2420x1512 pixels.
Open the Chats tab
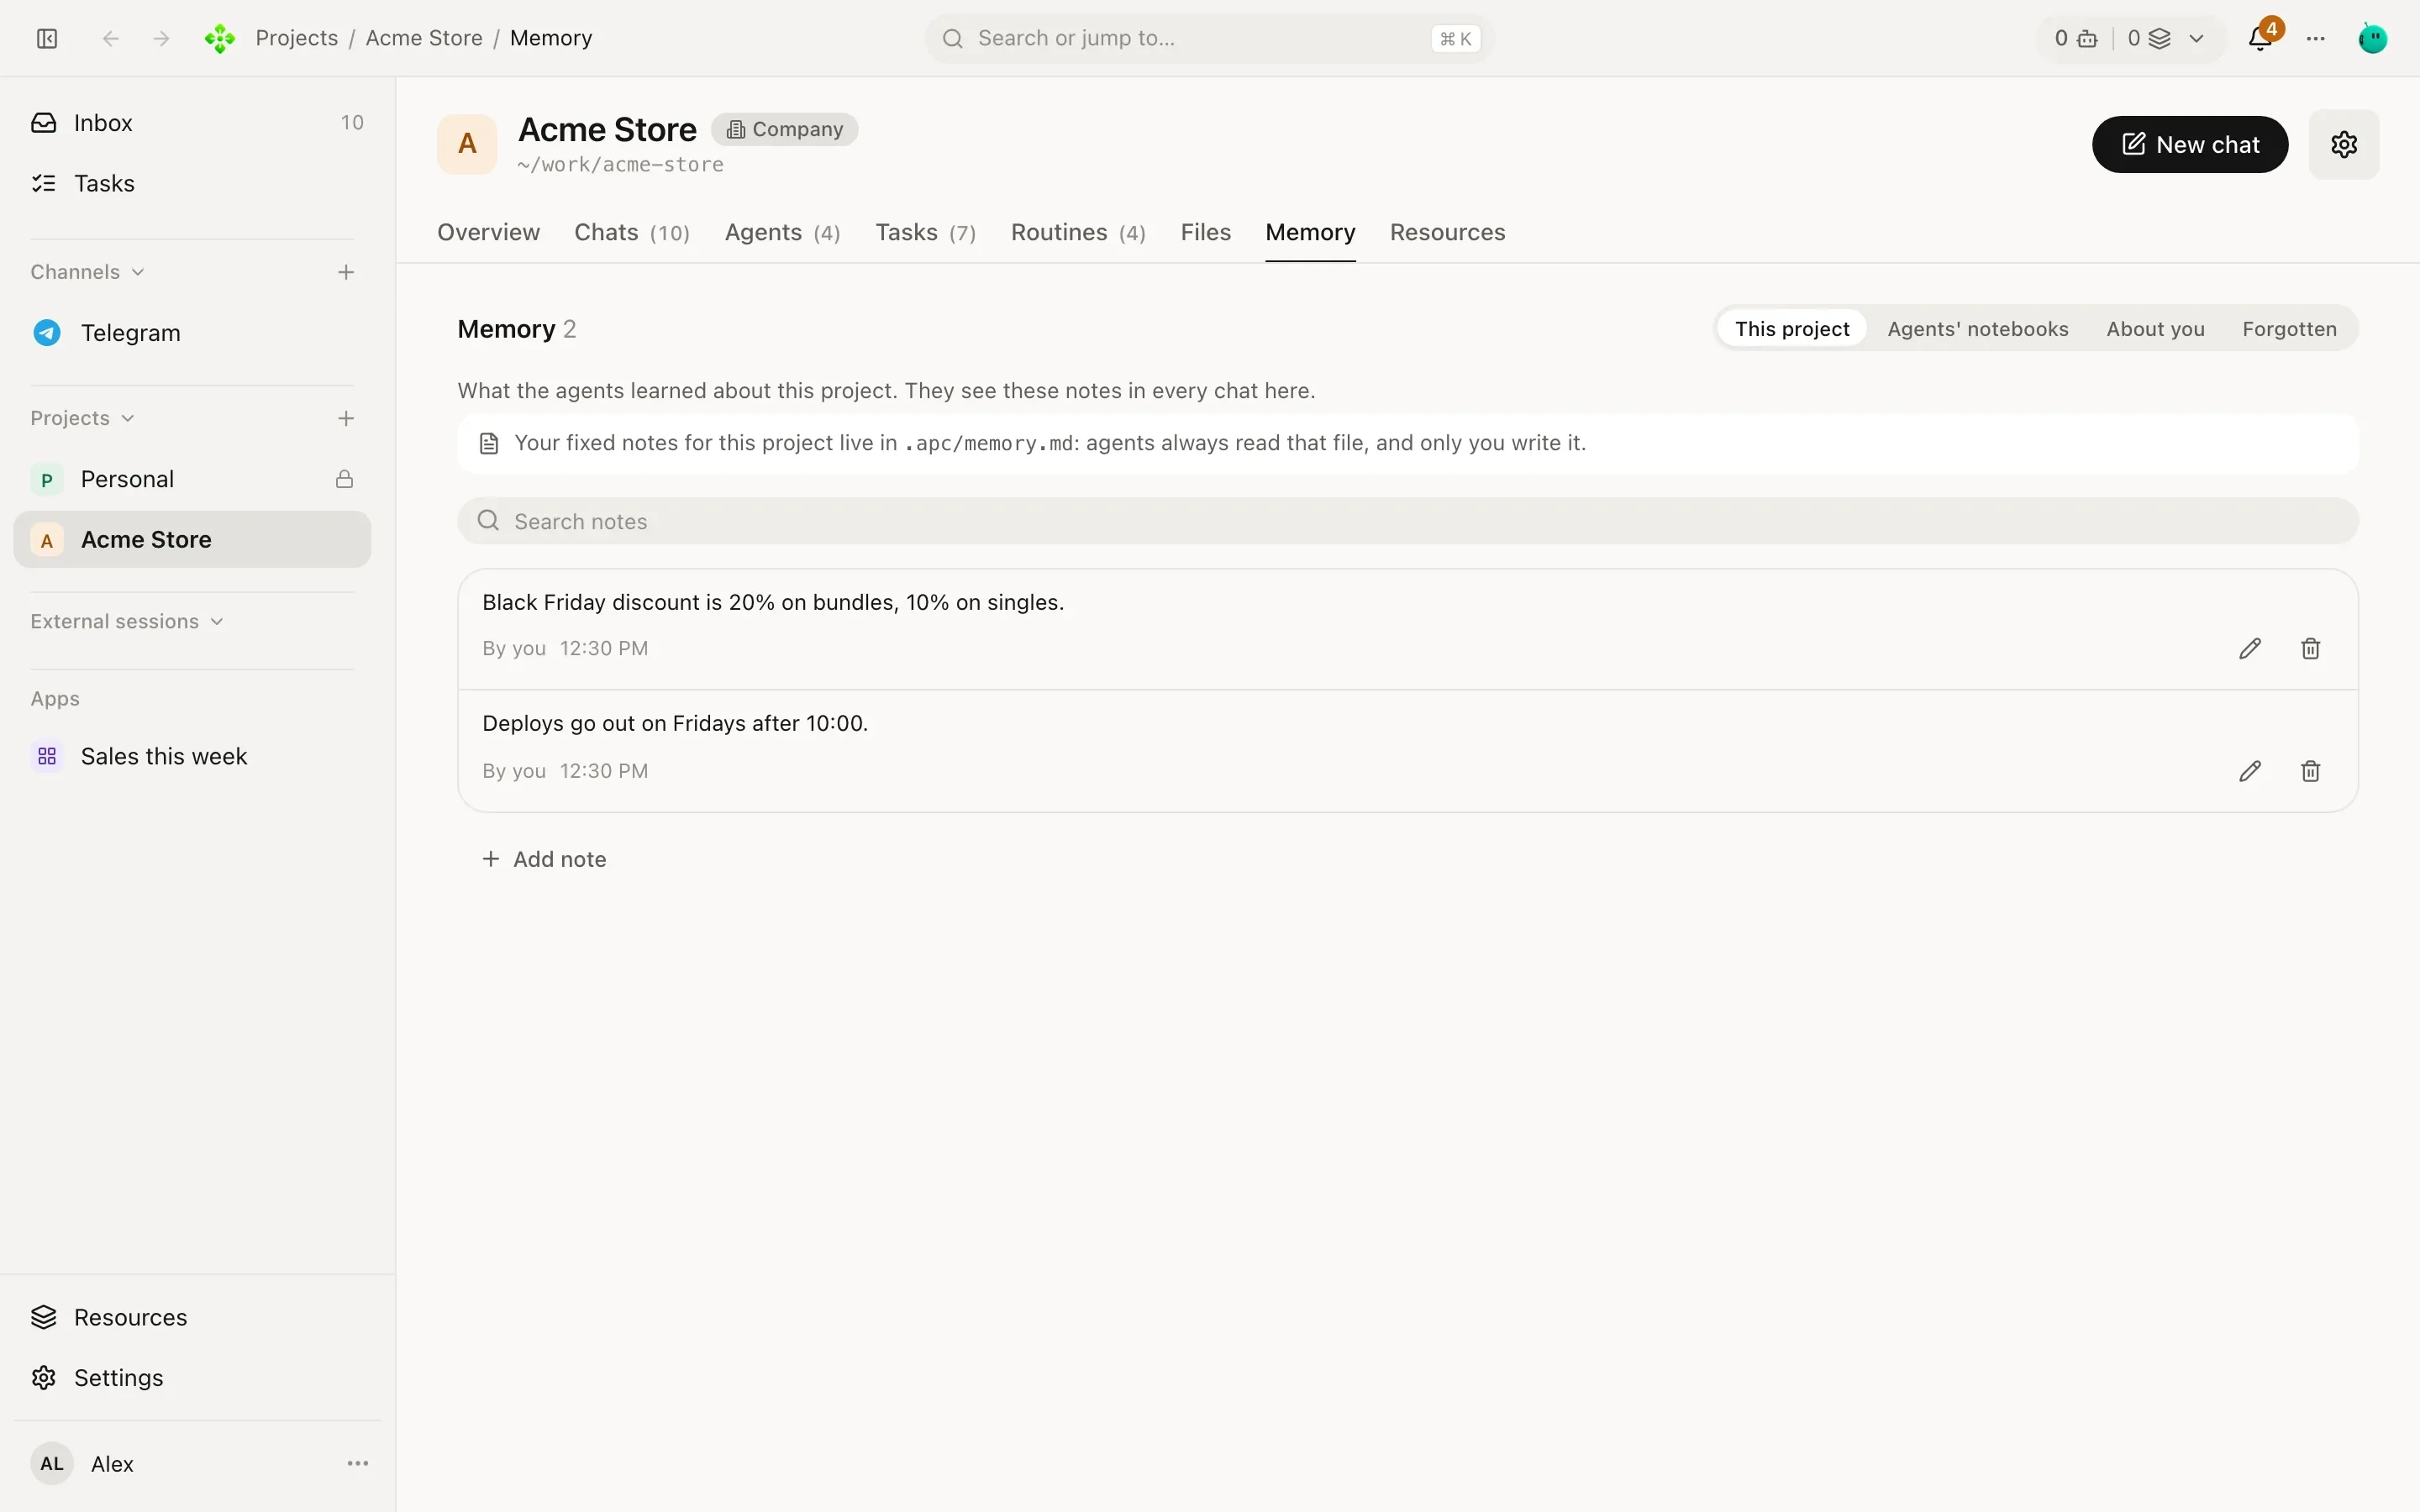632,232
